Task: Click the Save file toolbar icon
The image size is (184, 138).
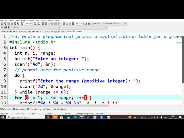Action: [8, 24]
